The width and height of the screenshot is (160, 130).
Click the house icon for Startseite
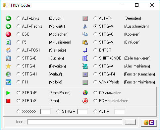click(x=8, y=50)
